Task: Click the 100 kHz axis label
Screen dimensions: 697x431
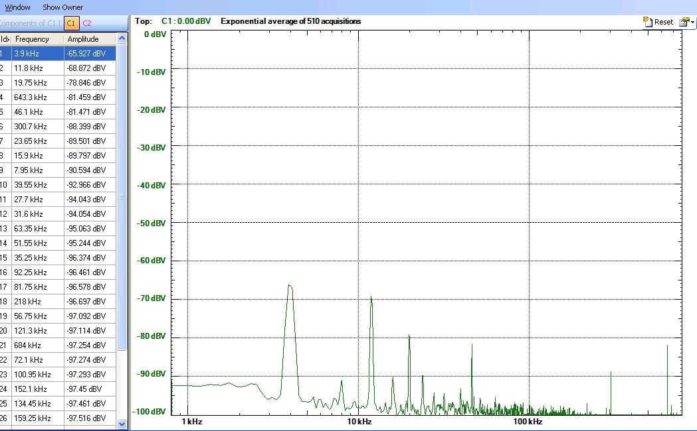Action: pyautogui.click(x=528, y=422)
